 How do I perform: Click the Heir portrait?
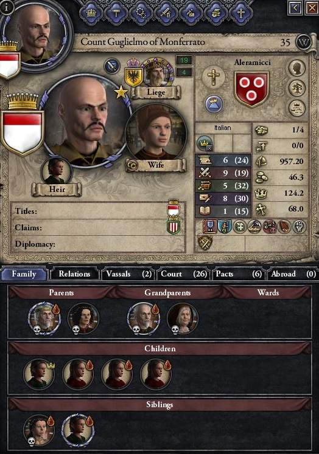57,171
